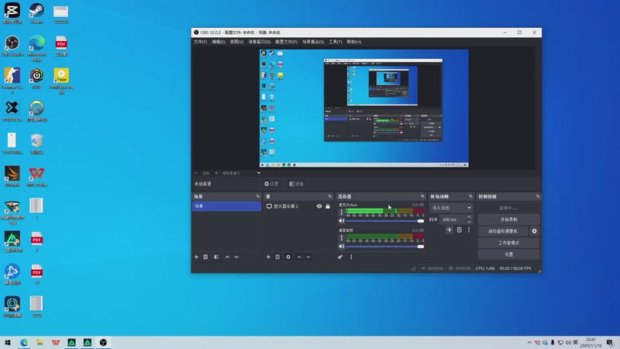The width and height of the screenshot is (620, 349).
Task: Open WPS Office desktop shortcut
Action: [x=36, y=177]
